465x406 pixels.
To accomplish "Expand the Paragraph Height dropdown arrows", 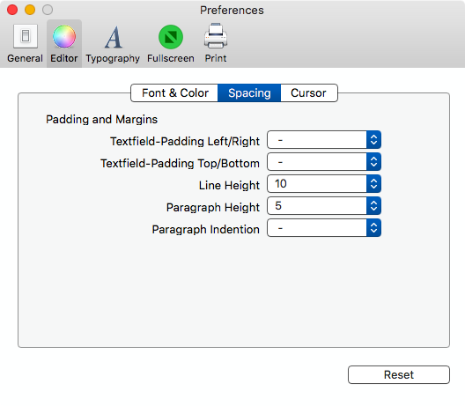I will 373,206.
